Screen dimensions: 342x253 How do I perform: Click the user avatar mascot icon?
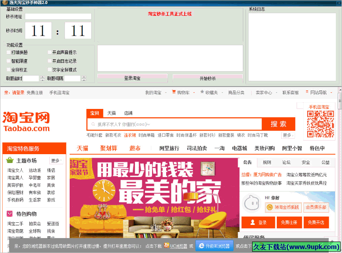[x=252, y=203]
